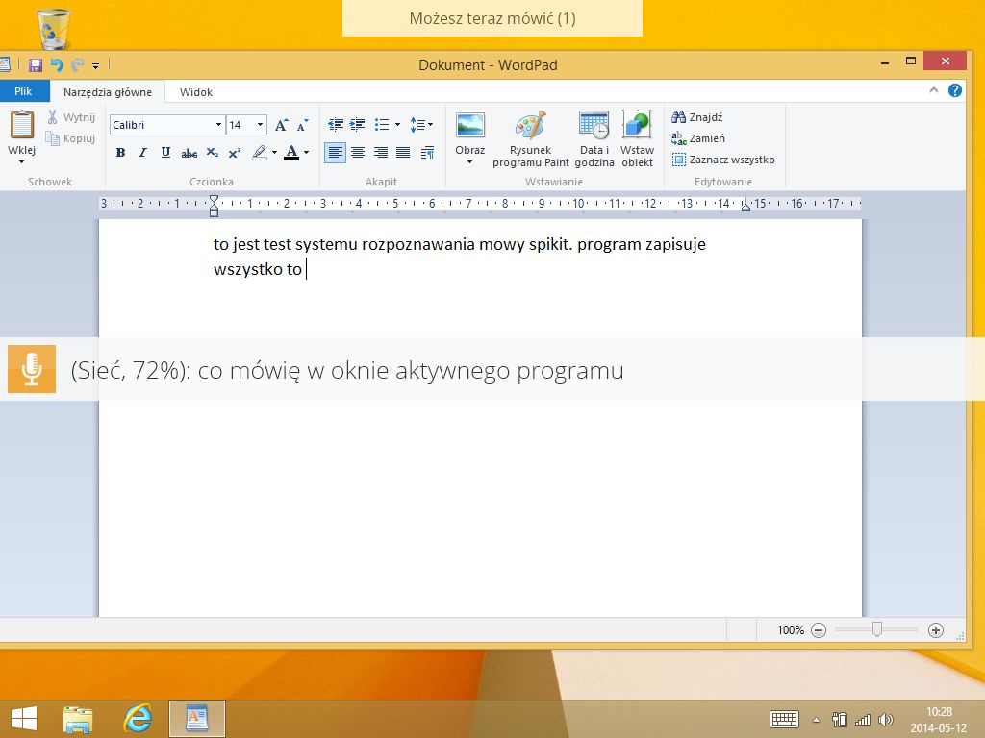The image size is (985, 738).
Task: Toggle italic formatting
Action: tap(143, 153)
